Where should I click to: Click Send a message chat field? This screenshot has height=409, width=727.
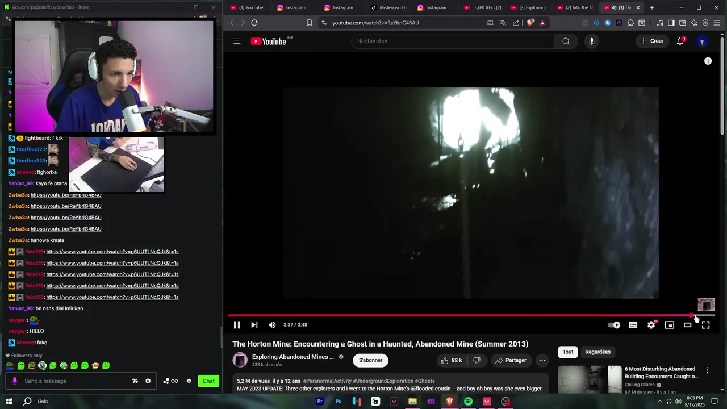pyautogui.click(x=76, y=381)
